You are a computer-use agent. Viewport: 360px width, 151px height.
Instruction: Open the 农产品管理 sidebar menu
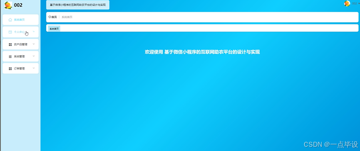pyautogui.click(x=20, y=44)
